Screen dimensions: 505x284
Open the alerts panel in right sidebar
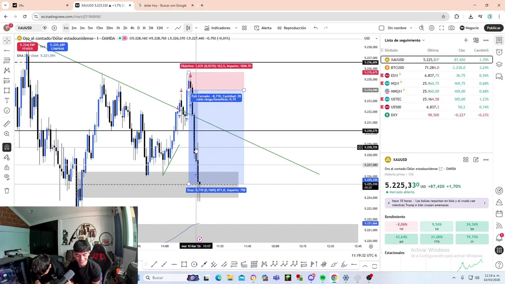499,52
